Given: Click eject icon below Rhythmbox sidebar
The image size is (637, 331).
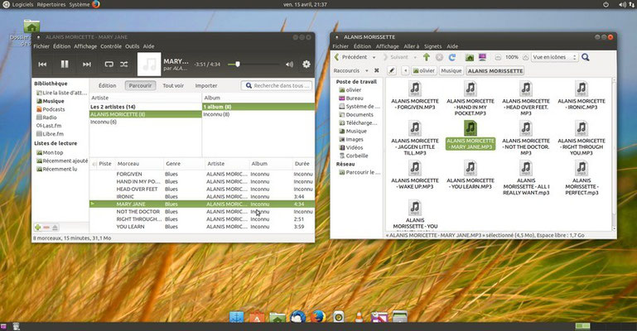Looking at the screenshot, I should (55, 228).
